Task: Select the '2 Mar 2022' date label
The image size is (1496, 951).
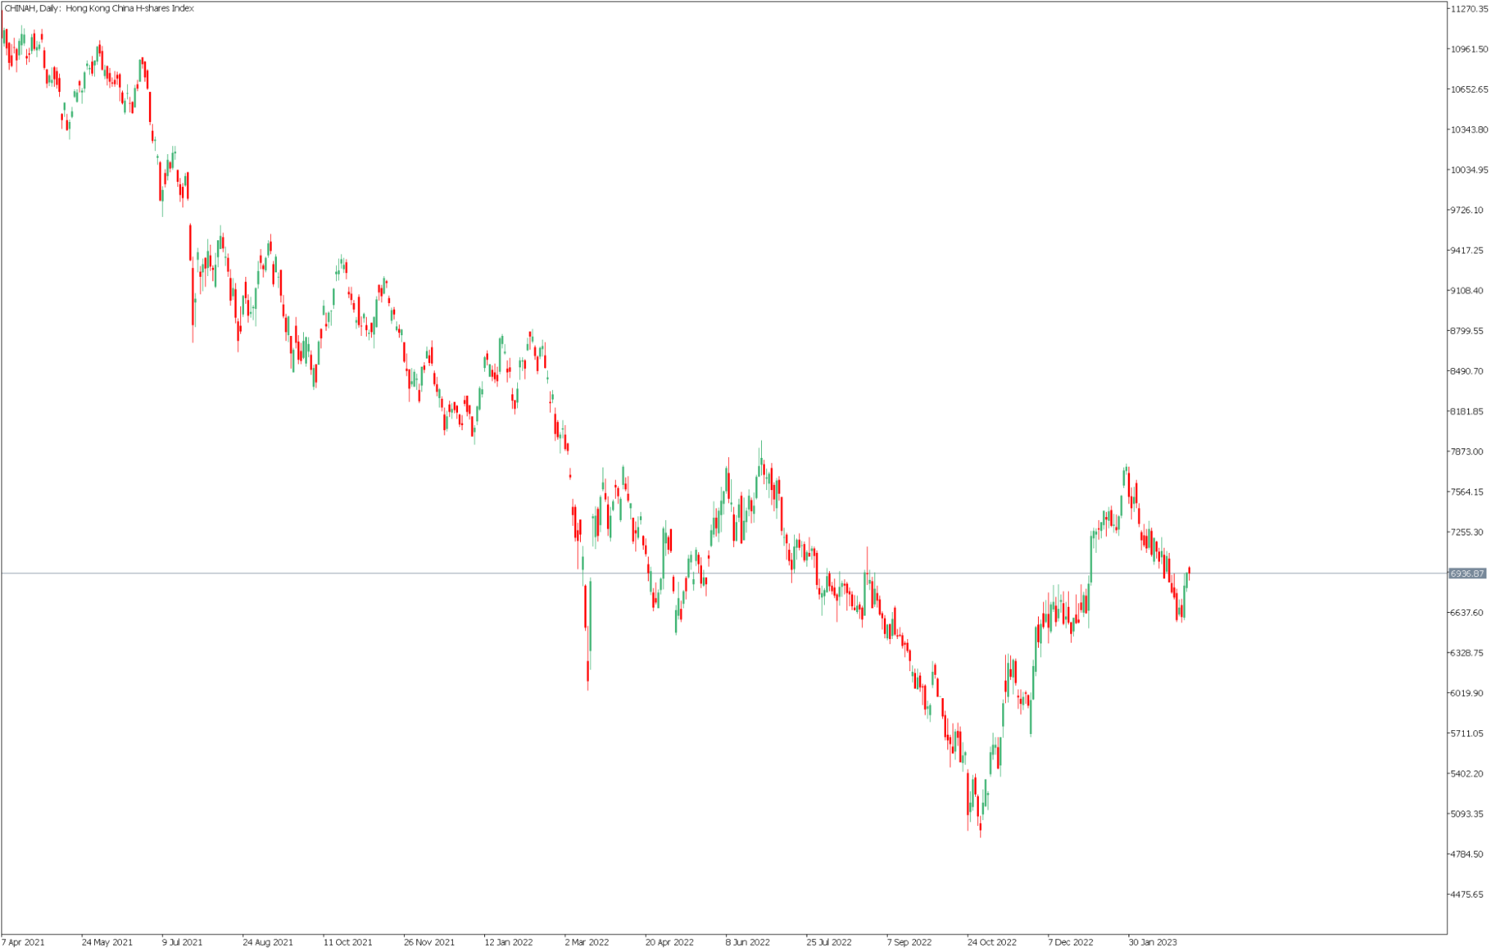Action: coord(587,943)
